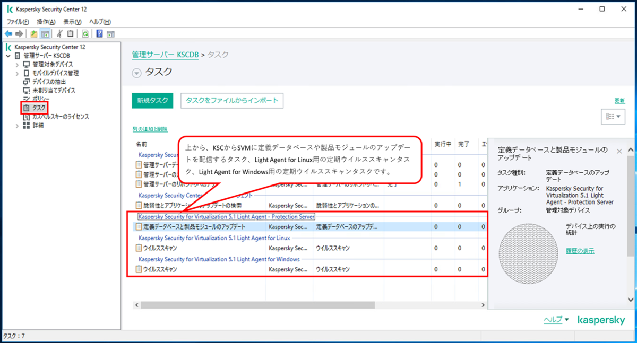Go back with the blue left arrow
637x343 pixels.
coord(8,34)
